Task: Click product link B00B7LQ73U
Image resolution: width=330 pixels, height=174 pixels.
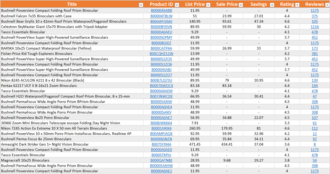Action: pyautogui.click(x=162, y=80)
